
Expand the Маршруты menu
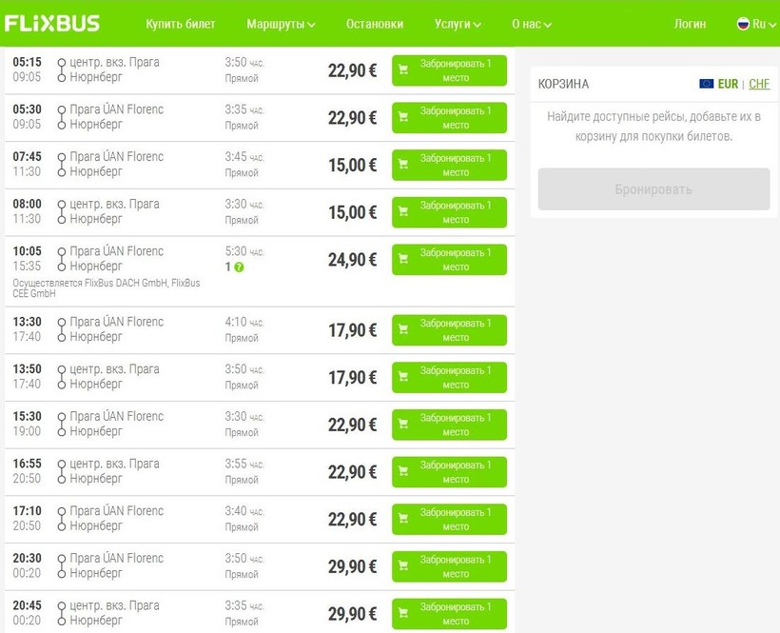click(x=281, y=24)
